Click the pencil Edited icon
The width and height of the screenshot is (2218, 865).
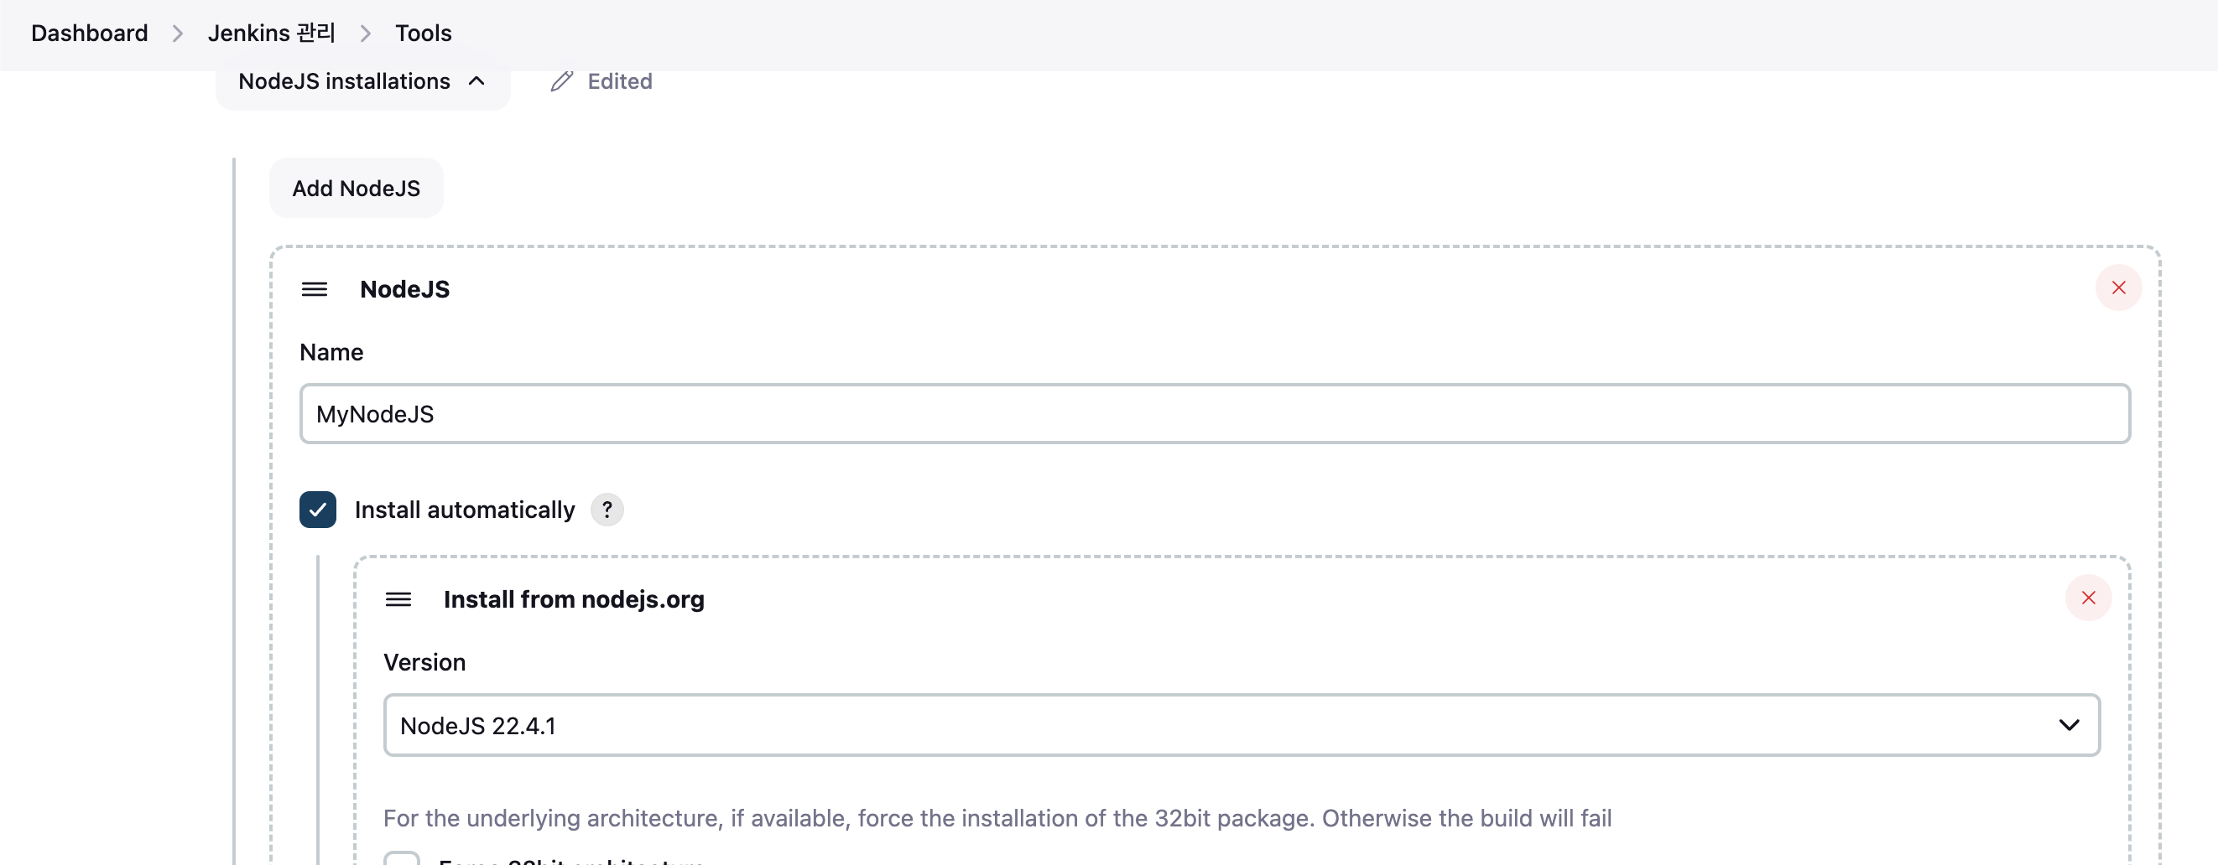coord(561,81)
